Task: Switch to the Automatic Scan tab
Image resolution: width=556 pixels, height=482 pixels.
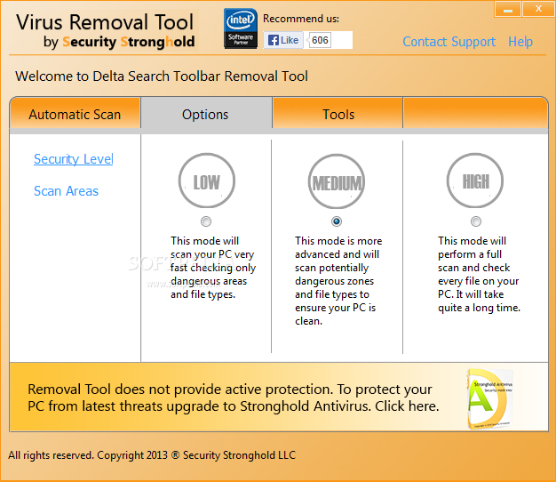Action: point(75,115)
